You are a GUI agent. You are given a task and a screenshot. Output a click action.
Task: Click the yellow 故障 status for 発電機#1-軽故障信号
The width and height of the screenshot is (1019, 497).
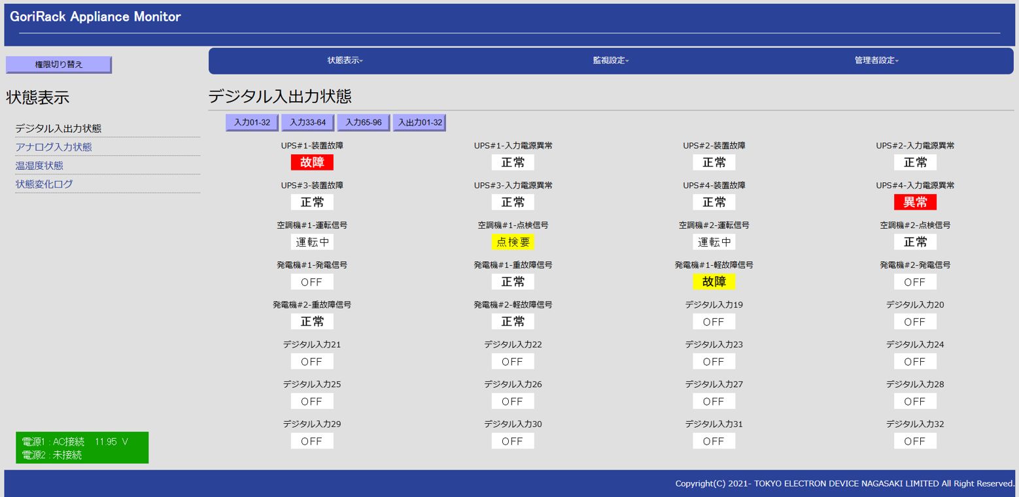click(714, 282)
